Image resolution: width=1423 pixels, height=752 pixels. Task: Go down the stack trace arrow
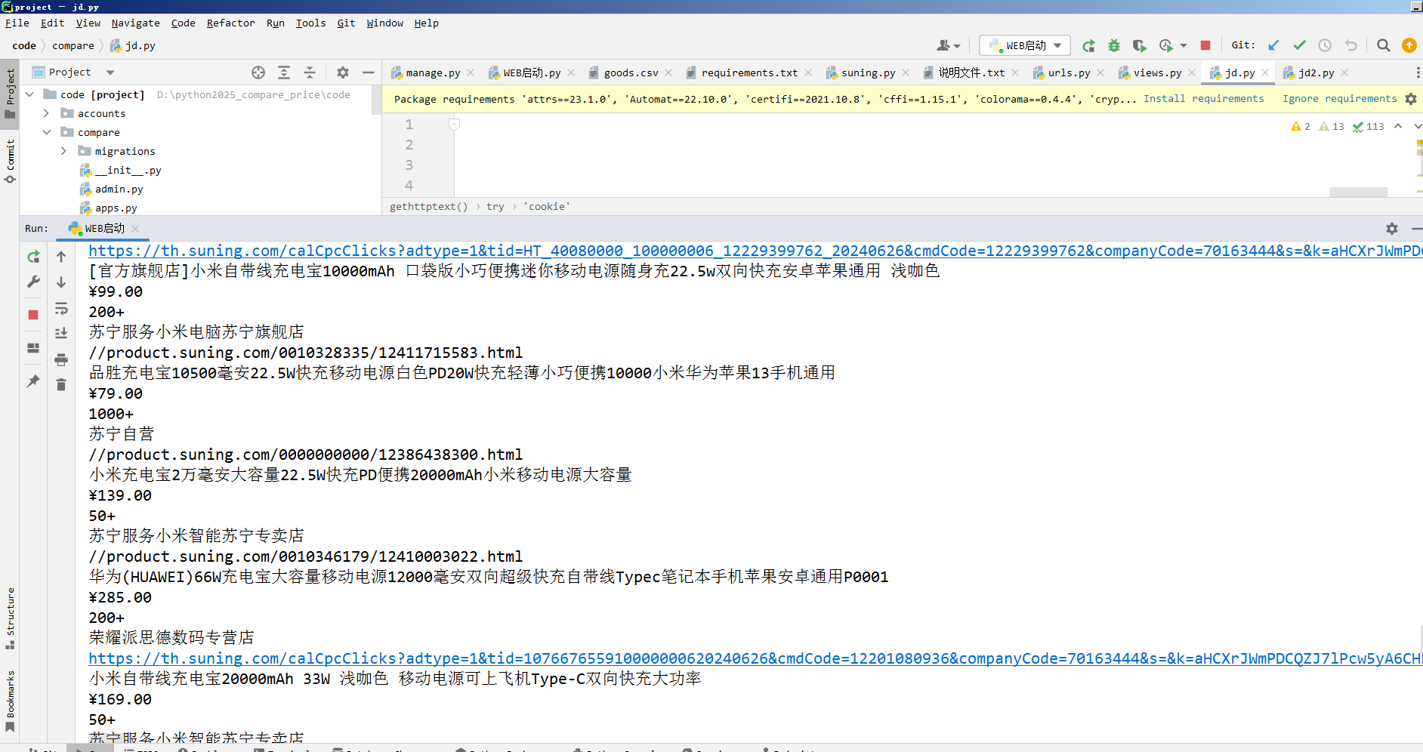[61, 282]
